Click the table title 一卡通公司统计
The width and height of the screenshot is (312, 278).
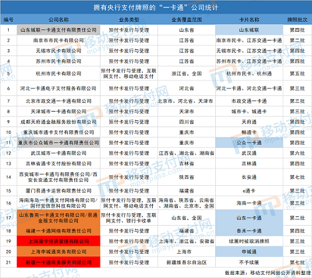156,7
